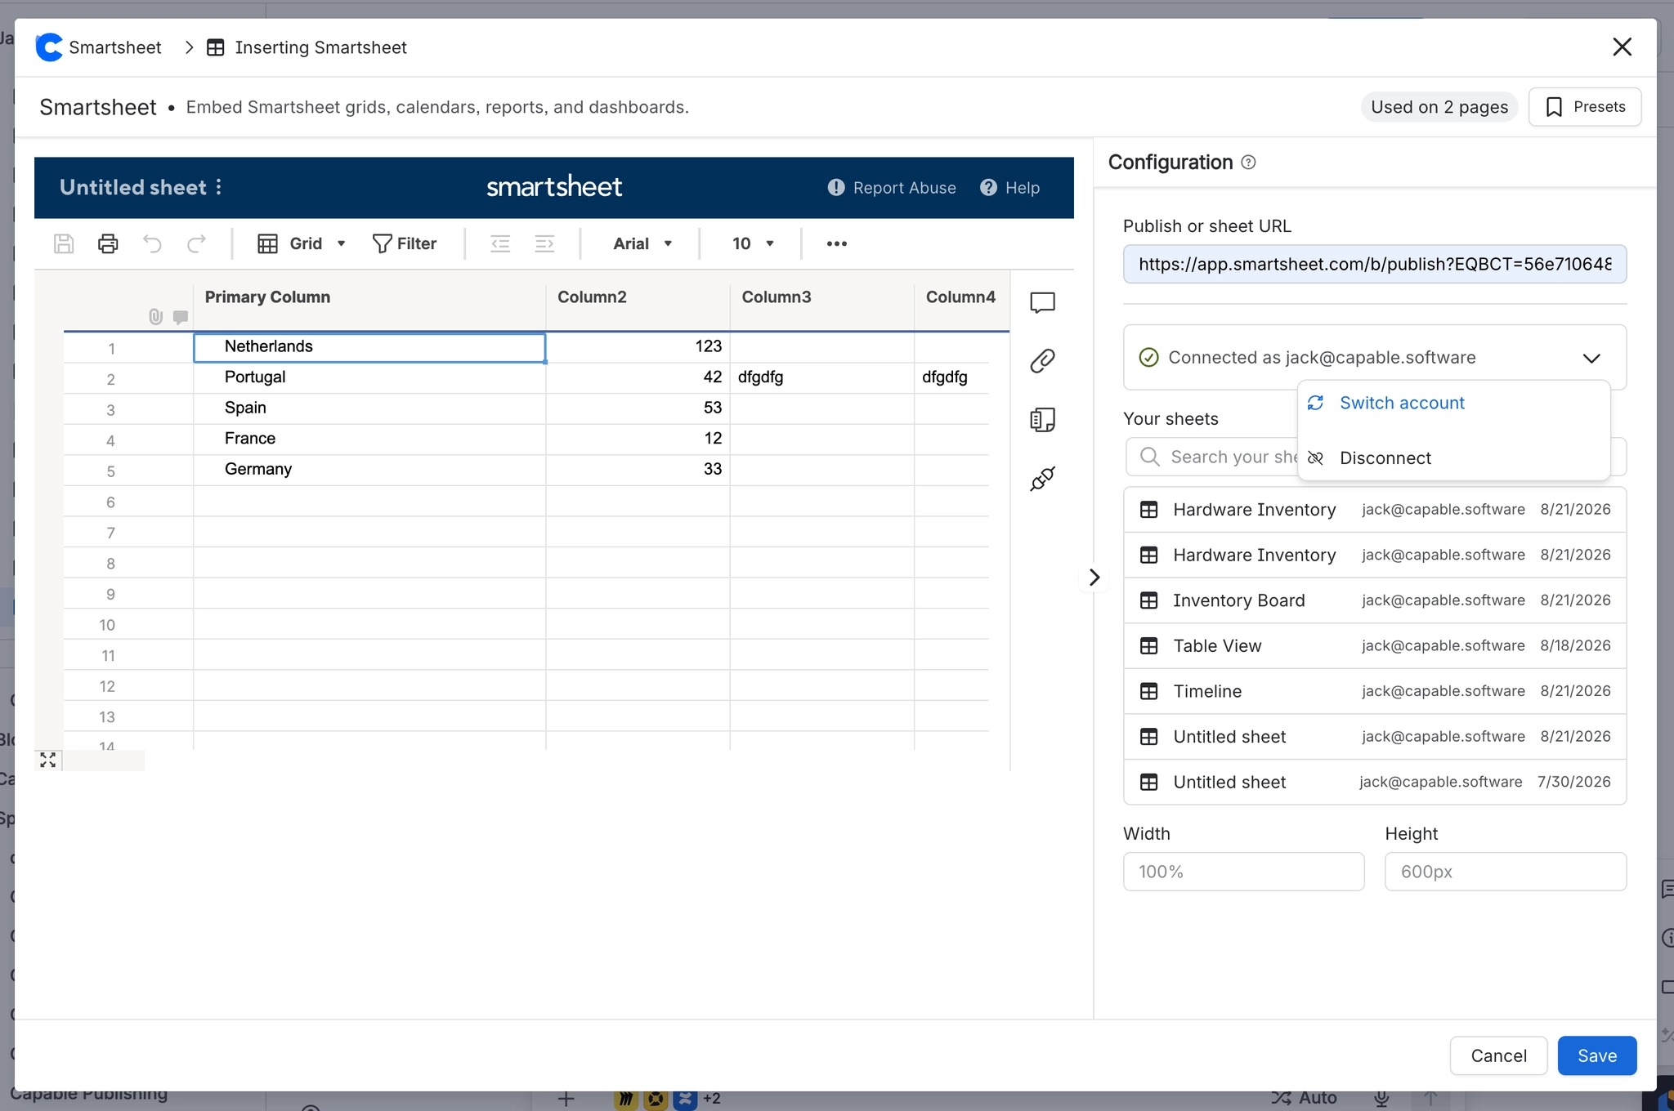Click the Publish or sheet URL field

pos(1375,264)
